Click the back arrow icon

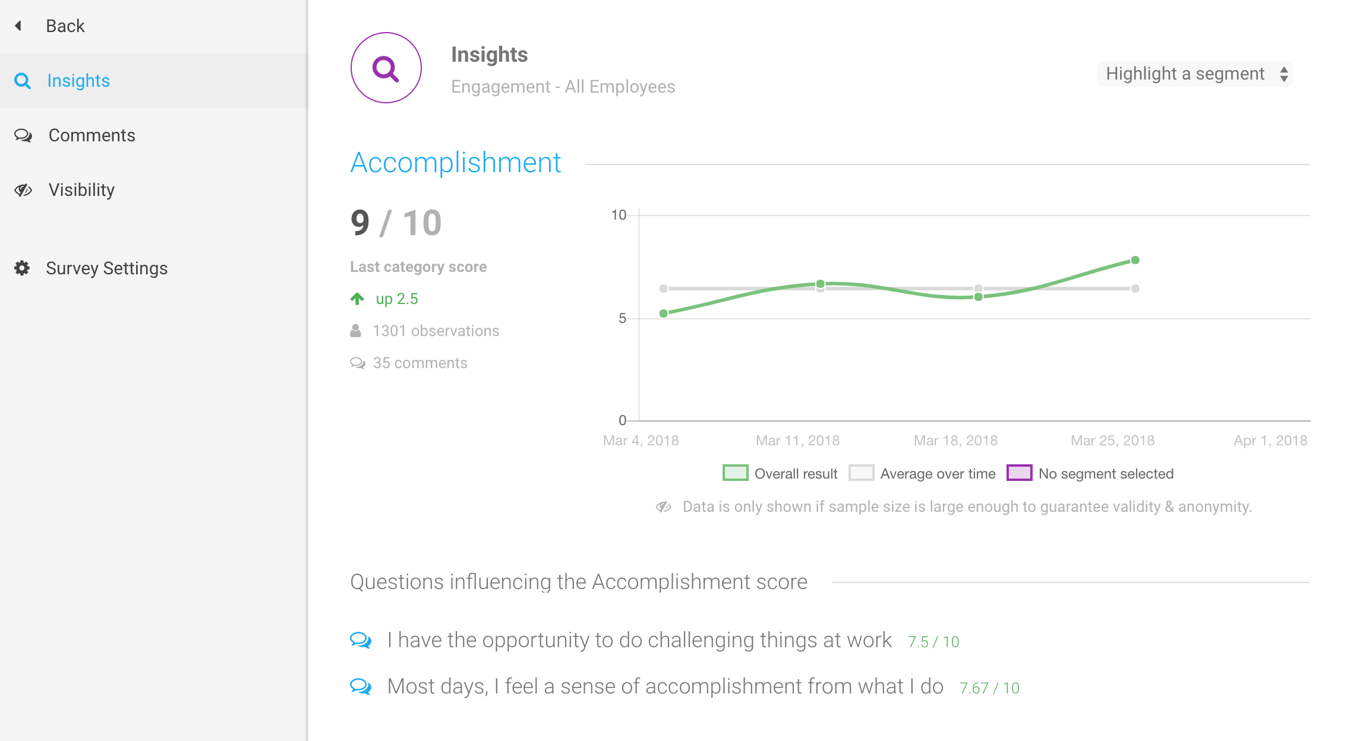point(18,26)
